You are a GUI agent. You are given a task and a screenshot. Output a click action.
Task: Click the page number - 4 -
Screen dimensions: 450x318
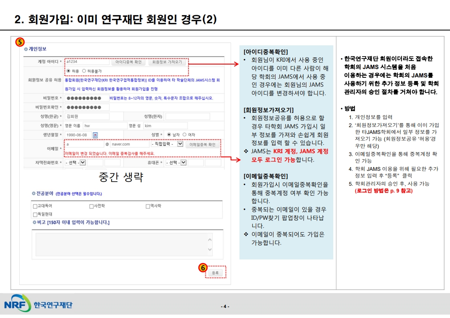(225, 306)
